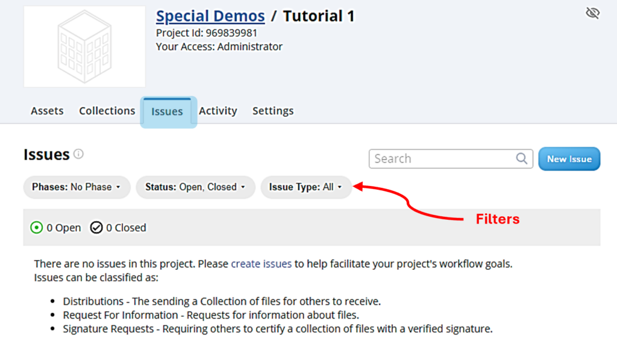The width and height of the screenshot is (617, 362).
Task: Open the Settings tab
Action: (x=273, y=111)
